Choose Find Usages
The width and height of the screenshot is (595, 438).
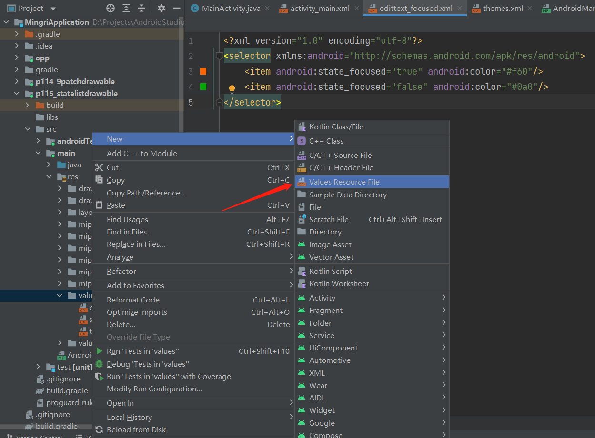pyautogui.click(x=193, y=219)
